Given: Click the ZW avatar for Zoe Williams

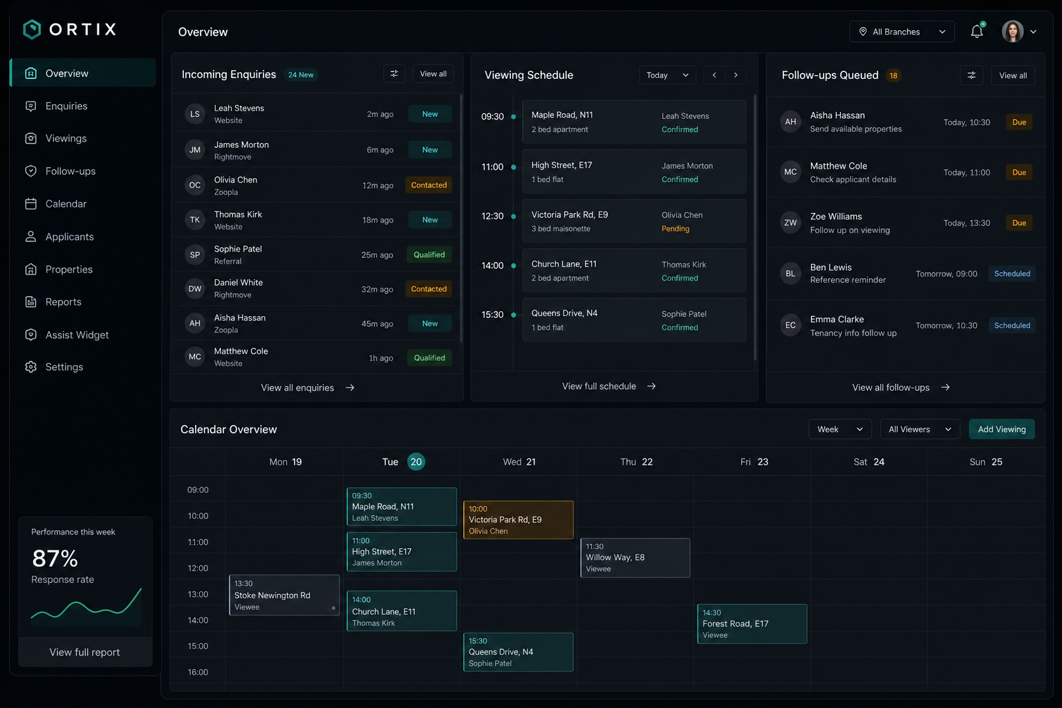Looking at the screenshot, I should tap(790, 223).
